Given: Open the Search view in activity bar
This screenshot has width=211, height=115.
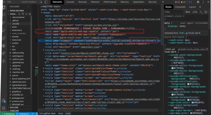Looking at the screenshot, I should [x=4, y=15].
